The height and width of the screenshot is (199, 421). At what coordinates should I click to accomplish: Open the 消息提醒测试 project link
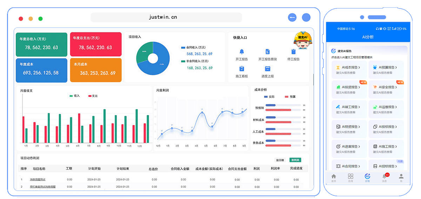tap(38, 179)
